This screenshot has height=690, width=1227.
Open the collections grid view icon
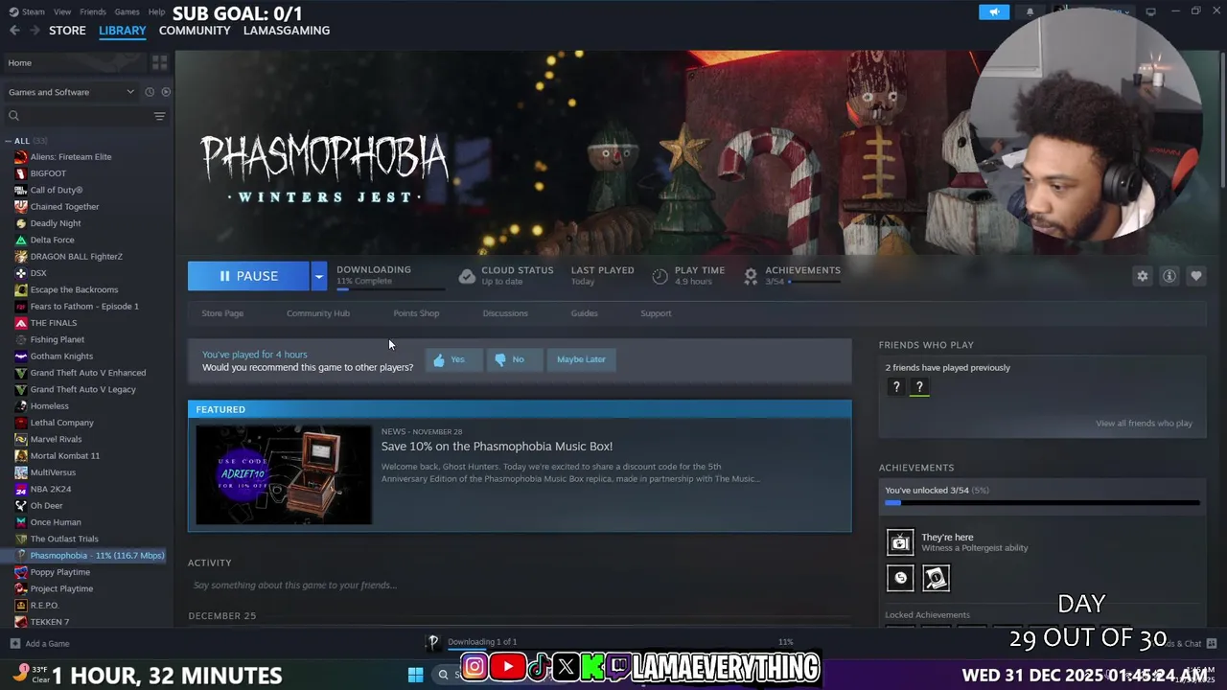(159, 62)
